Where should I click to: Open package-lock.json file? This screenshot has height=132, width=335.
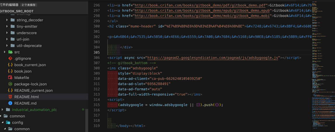[31, 84]
